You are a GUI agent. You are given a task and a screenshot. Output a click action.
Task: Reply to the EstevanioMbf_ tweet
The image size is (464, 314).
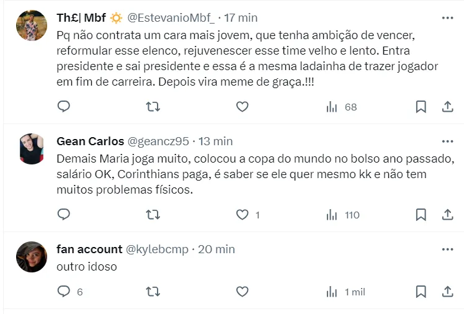[x=64, y=107]
